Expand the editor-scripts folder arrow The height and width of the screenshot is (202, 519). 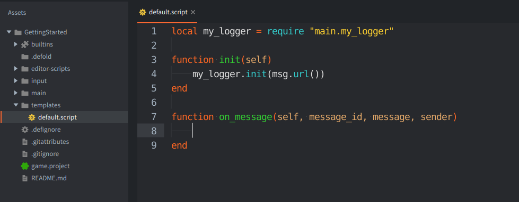[15, 69]
